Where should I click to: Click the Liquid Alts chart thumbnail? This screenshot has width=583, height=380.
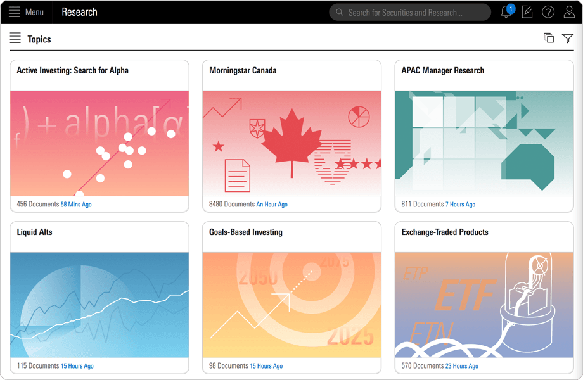coord(99,305)
